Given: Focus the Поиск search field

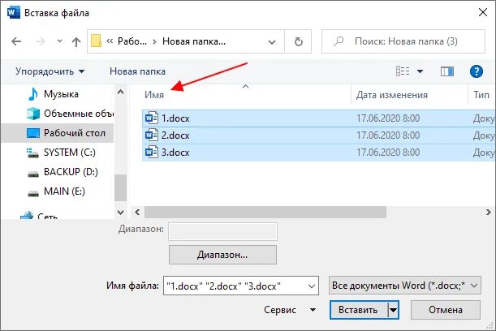Looking at the screenshot, I should 403,41.
